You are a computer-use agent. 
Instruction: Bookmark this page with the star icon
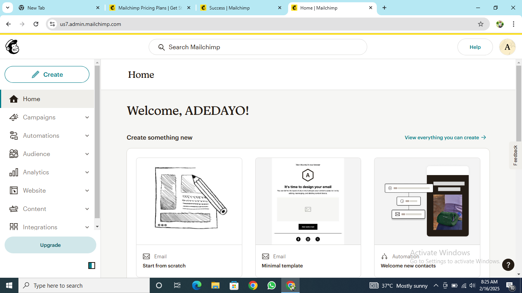(x=481, y=24)
